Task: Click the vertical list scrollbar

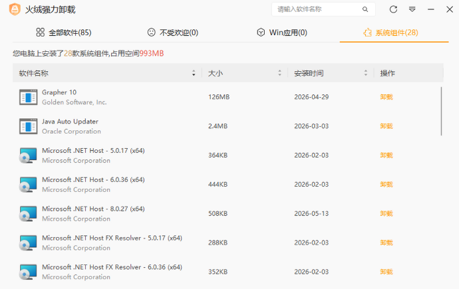Action: [x=441, y=111]
